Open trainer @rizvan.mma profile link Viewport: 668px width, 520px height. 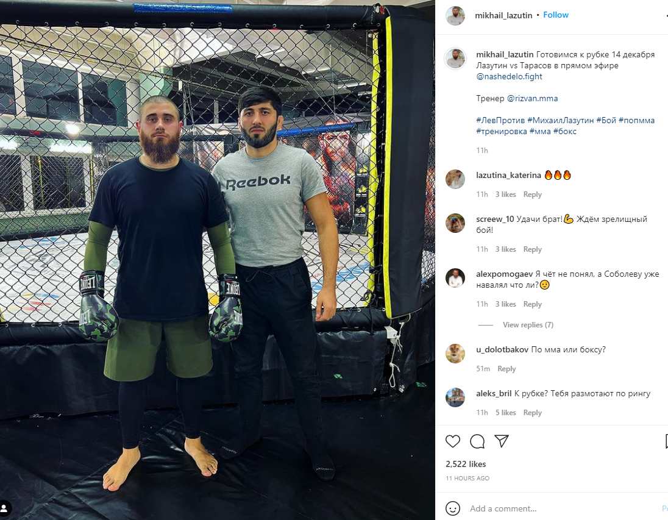(532, 99)
